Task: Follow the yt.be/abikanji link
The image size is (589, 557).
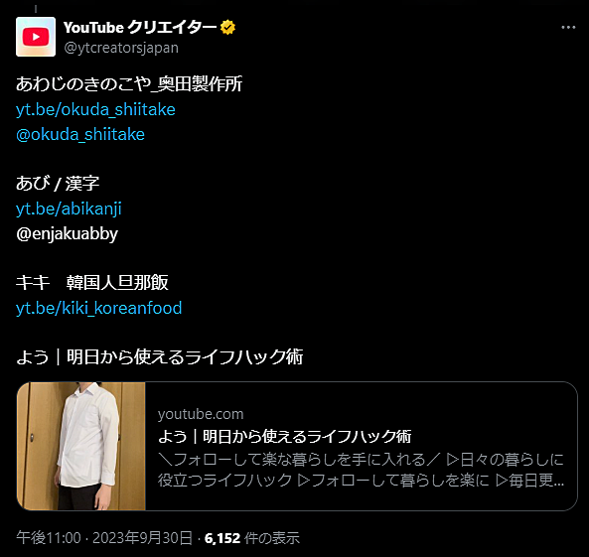Action: pyautogui.click(x=69, y=209)
